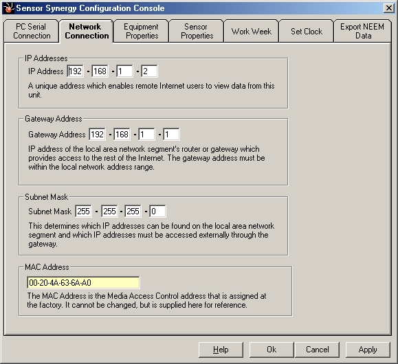Select the last IP Address octet field showing 2
The image size is (398, 364).
tap(149, 71)
